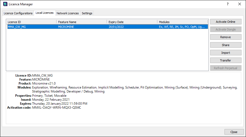Click the Feature value MICROMINE in details pane

(x=41, y=79)
